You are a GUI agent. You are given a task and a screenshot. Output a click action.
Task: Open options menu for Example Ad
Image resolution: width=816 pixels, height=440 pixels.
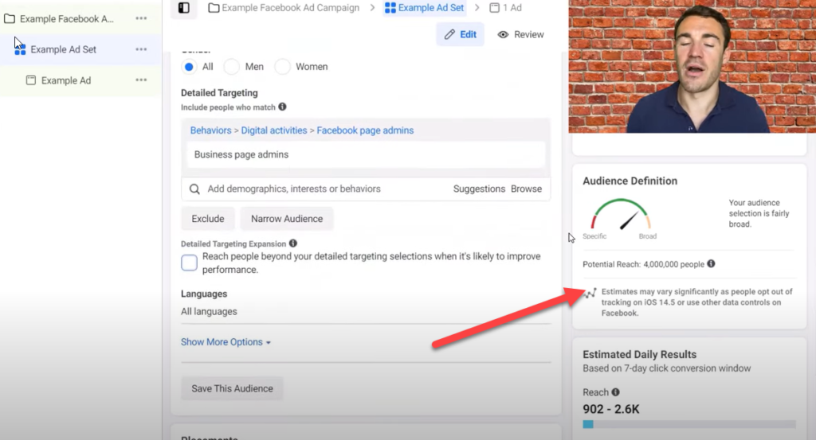pos(141,80)
